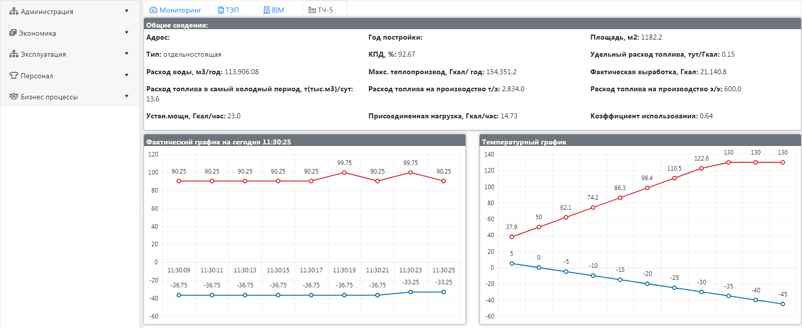Click the -20 blue point on temperature chart
Image resolution: width=802 pixels, height=328 pixels.
pos(647,284)
